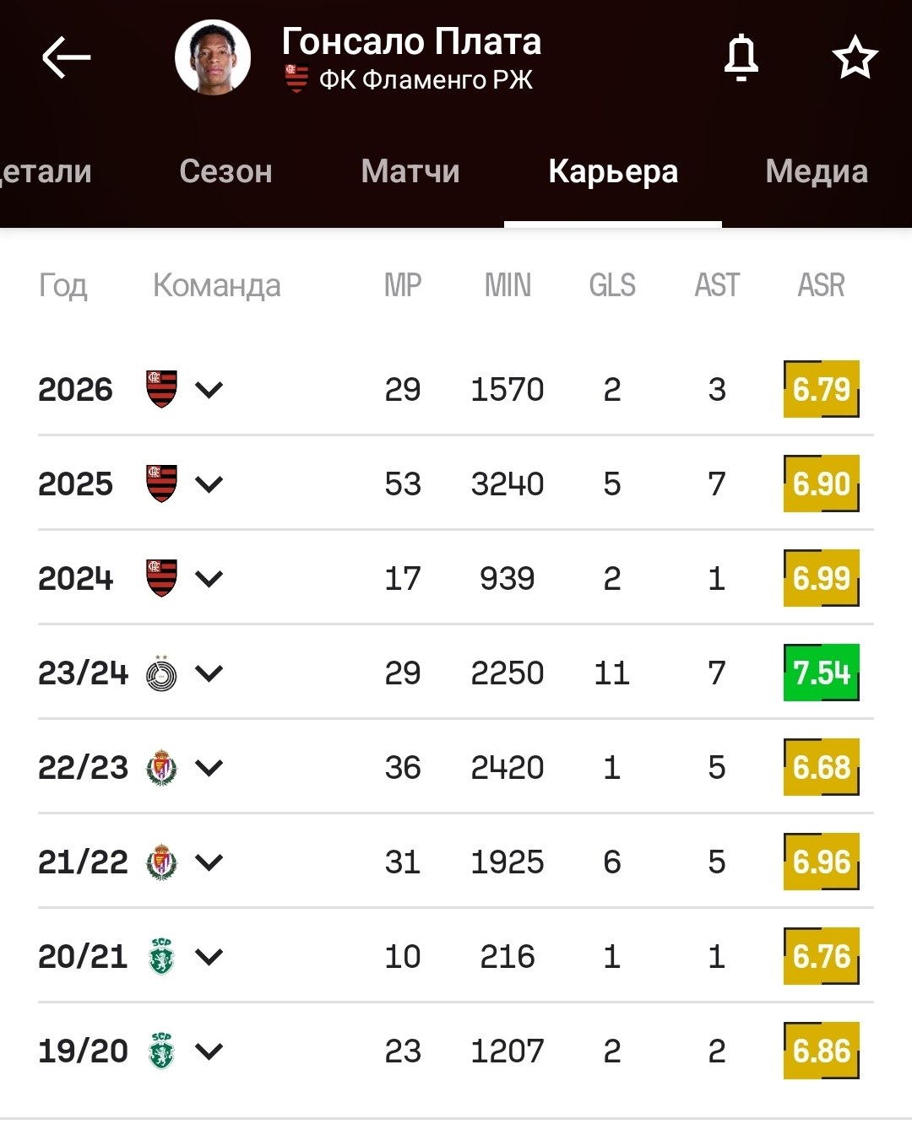
Task: Expand the 21/22 season chevron
Action: point(209,862)
